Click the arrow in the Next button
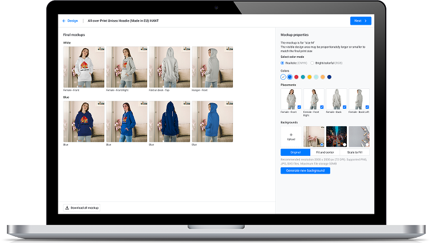Viewport: 431px width, 243px height. tap(366, 21)
